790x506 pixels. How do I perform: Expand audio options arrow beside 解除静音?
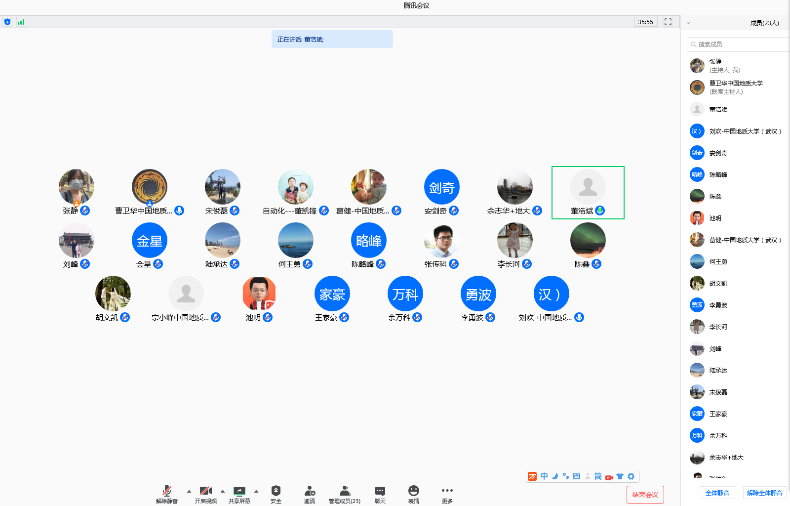[189, 491]
